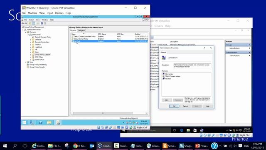Open Store in the Windows 10 guest taskbar
This screenshot has width=266, height=150.
195,130
